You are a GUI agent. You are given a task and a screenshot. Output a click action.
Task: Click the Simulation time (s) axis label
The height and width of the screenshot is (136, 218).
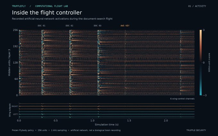(x=107, y=124)
